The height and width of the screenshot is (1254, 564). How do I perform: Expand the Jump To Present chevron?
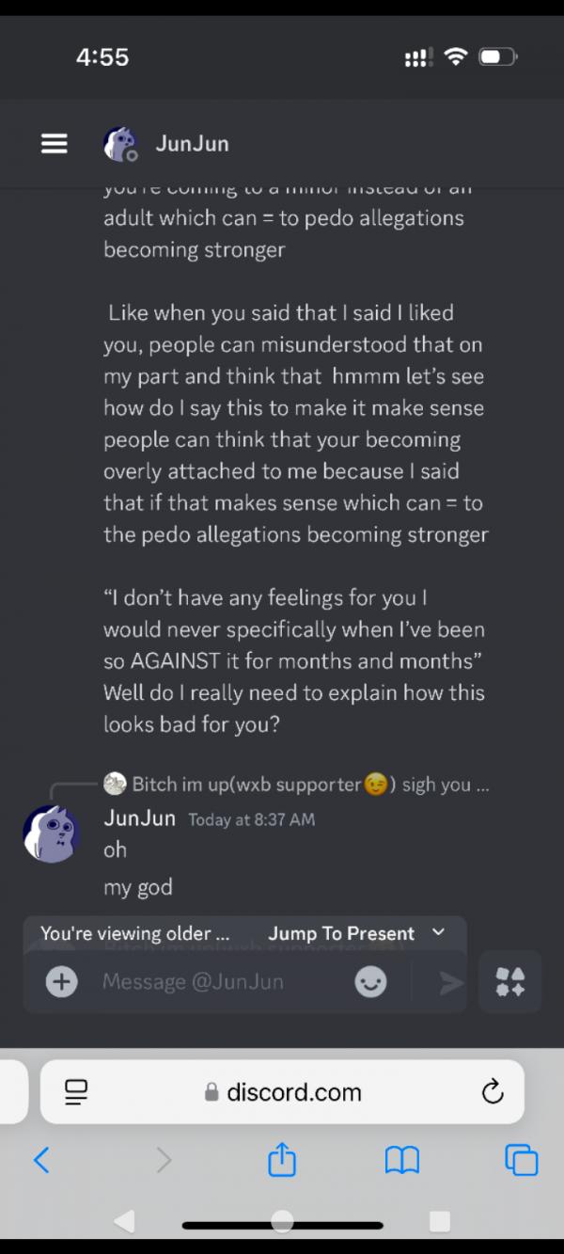click(438, 932)
